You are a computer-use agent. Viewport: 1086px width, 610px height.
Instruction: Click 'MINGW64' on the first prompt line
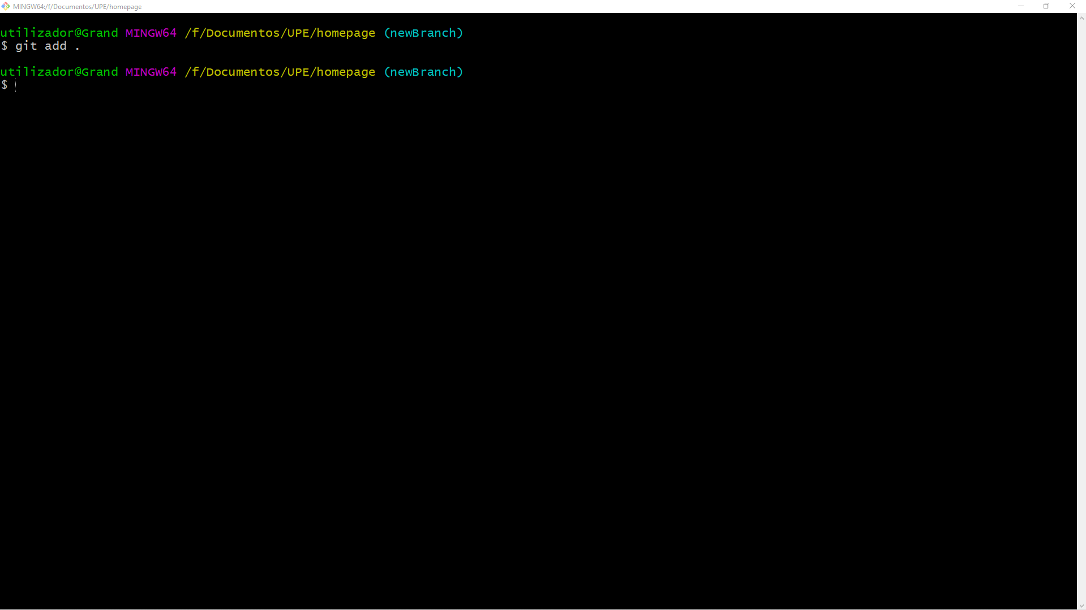pos(151,33)
